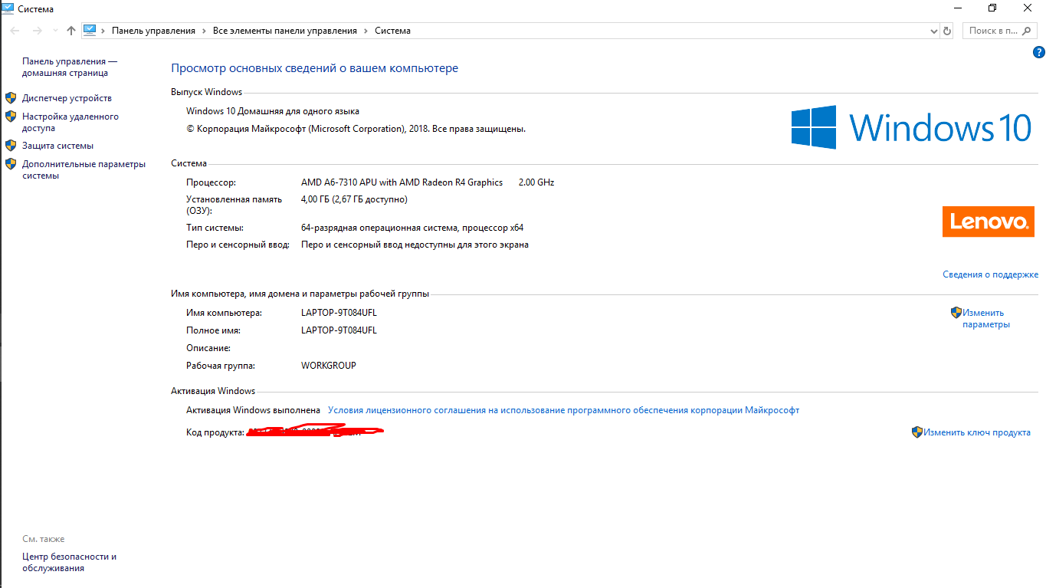Go up one level with Up arrow
This screenshot has height=588, width=1046.
tap(71, 31)
